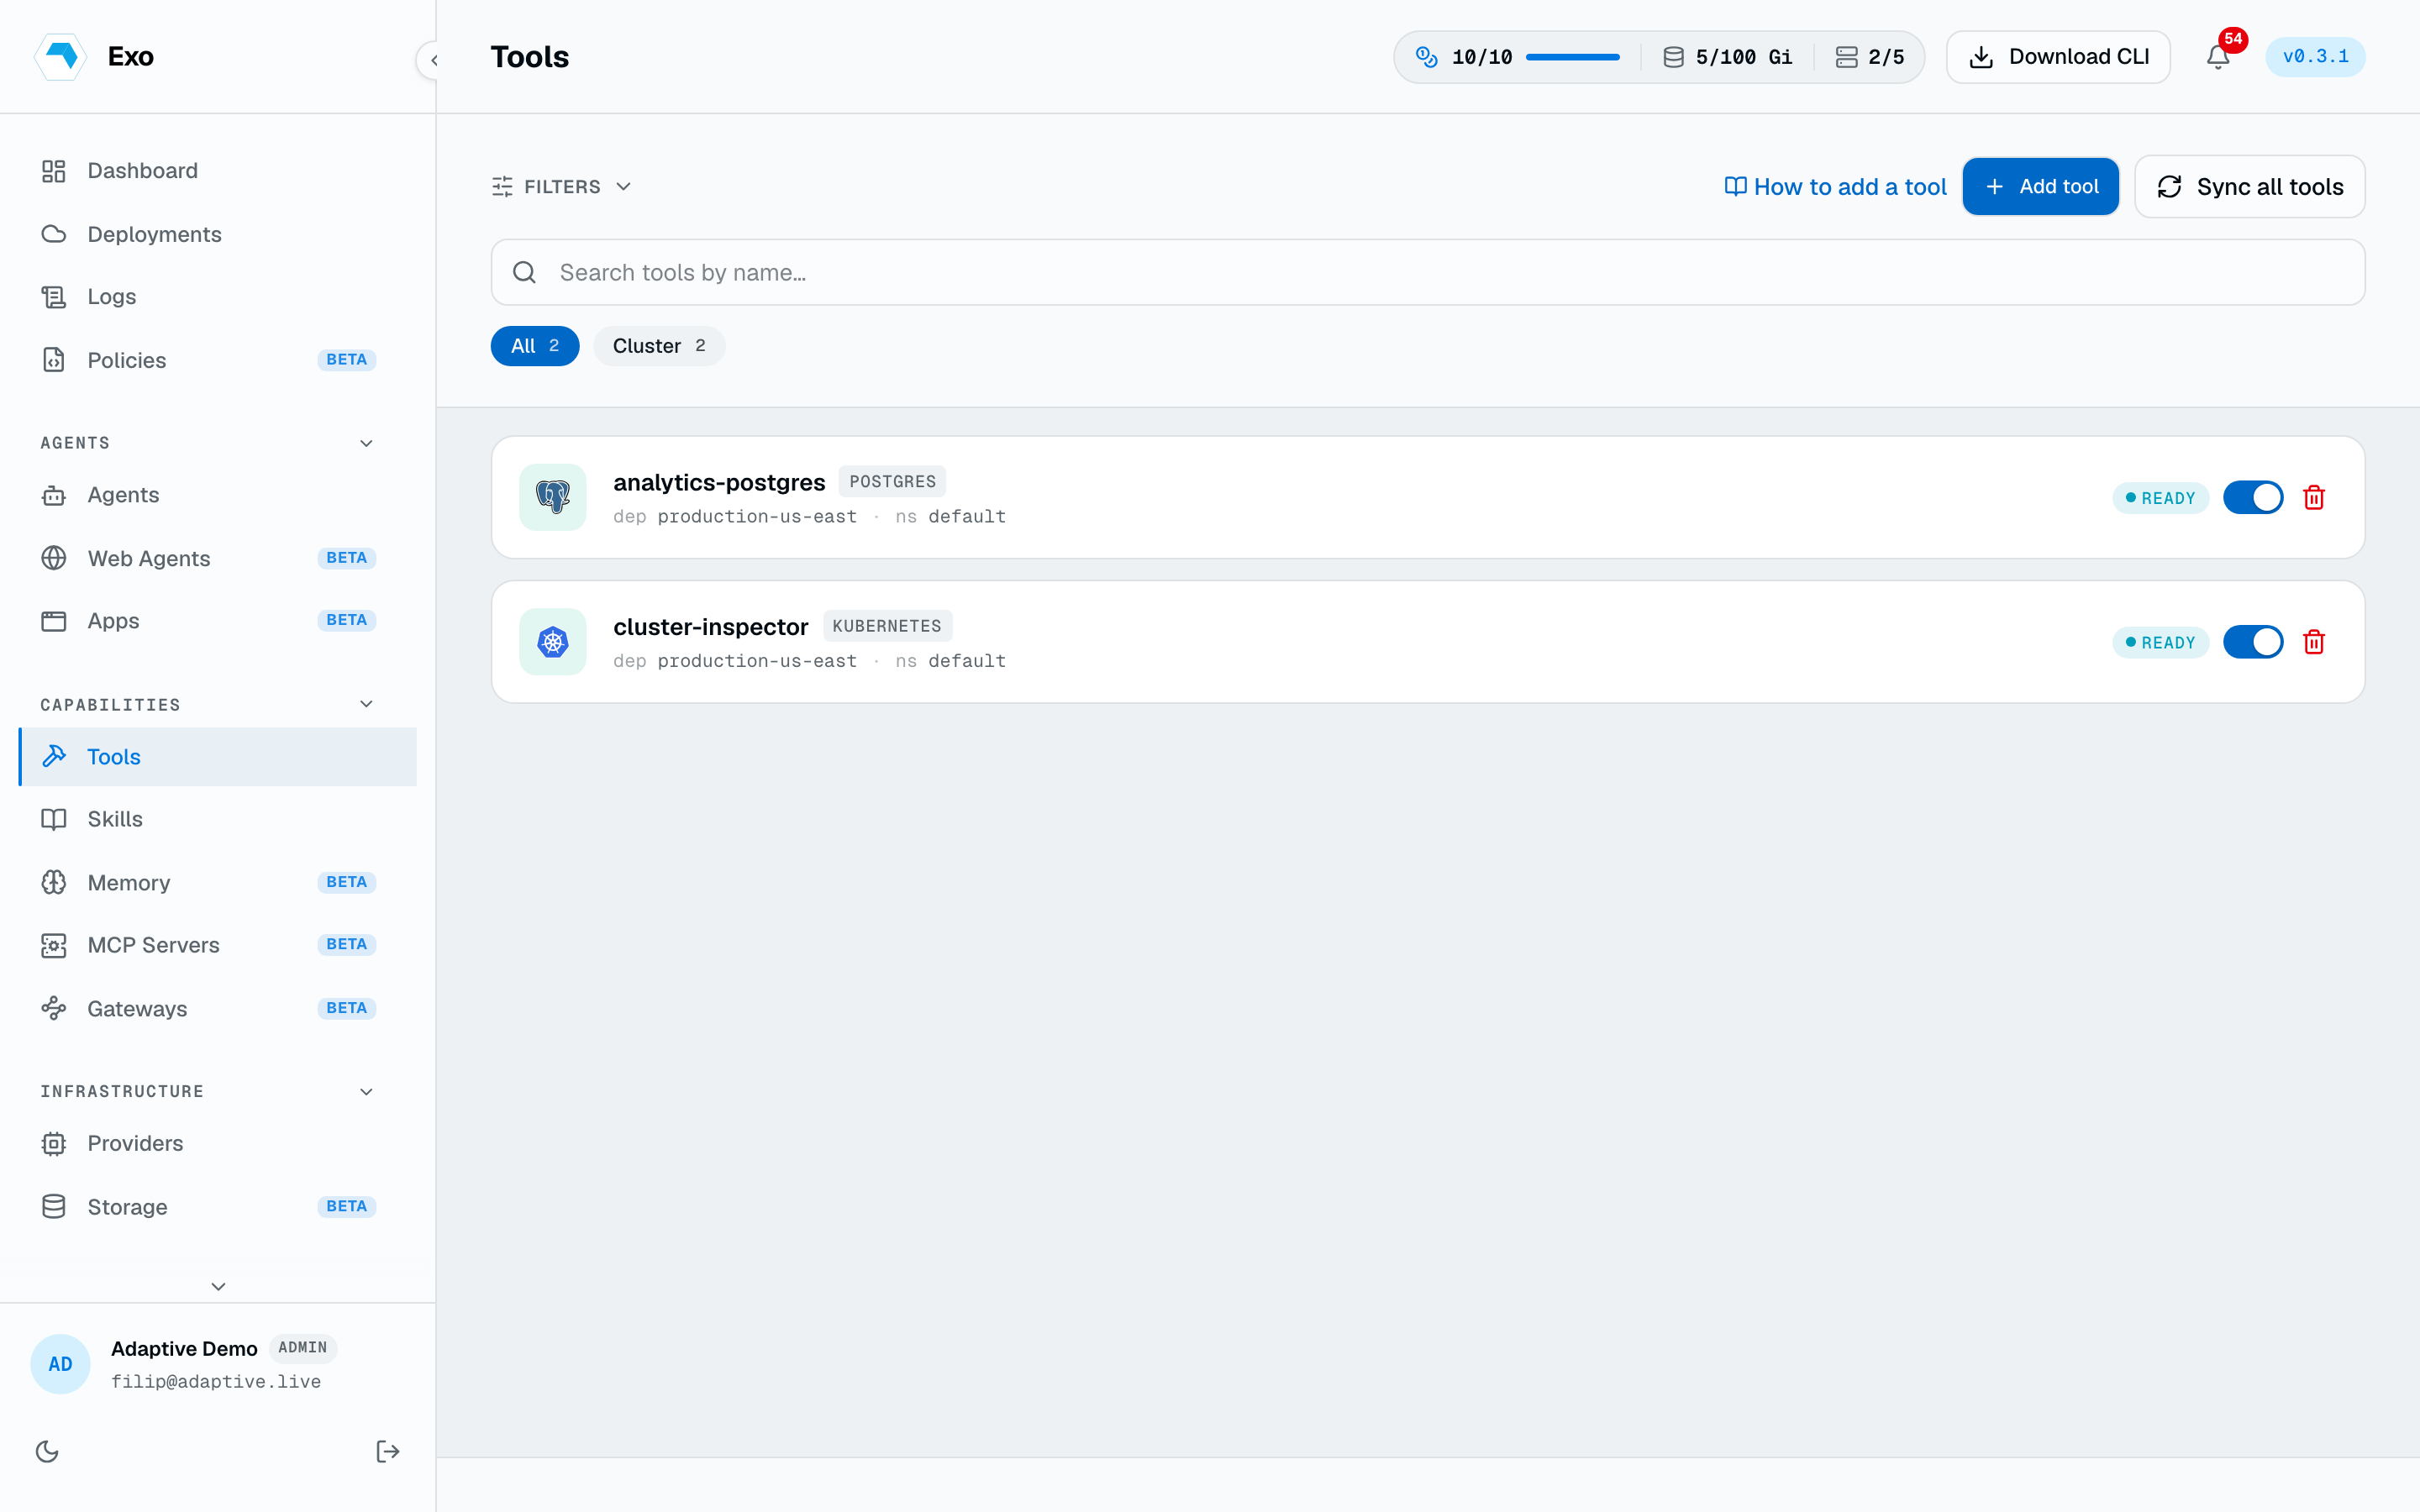The width and height of the screenshot is (2420, 1512).
Task: Open the analytics-postgres tool name
Action: point(719,482)
